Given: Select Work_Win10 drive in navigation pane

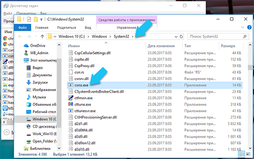Looking at the screenshot, I should (x=45, y=134).
